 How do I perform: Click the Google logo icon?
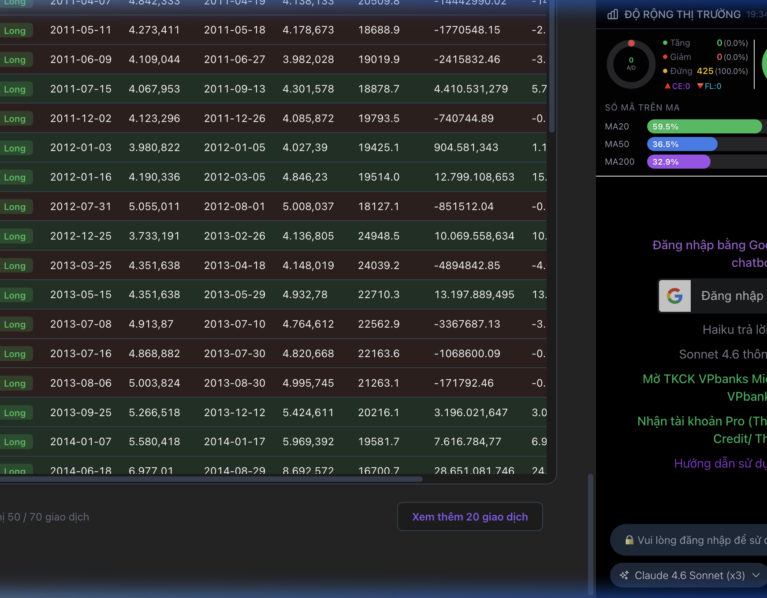tap(675, 296)
